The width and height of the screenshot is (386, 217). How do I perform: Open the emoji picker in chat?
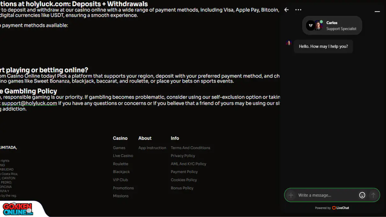pos(362,195)
